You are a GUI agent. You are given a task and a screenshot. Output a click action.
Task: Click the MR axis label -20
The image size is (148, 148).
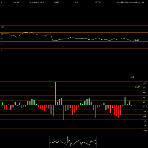(144, 112)
